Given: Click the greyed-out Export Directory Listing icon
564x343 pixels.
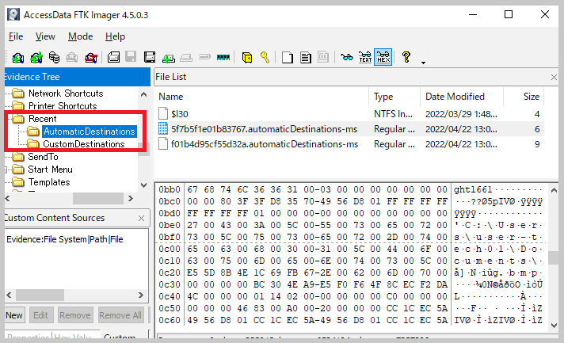Looking at the screenshot, I should tap(323, 57).
